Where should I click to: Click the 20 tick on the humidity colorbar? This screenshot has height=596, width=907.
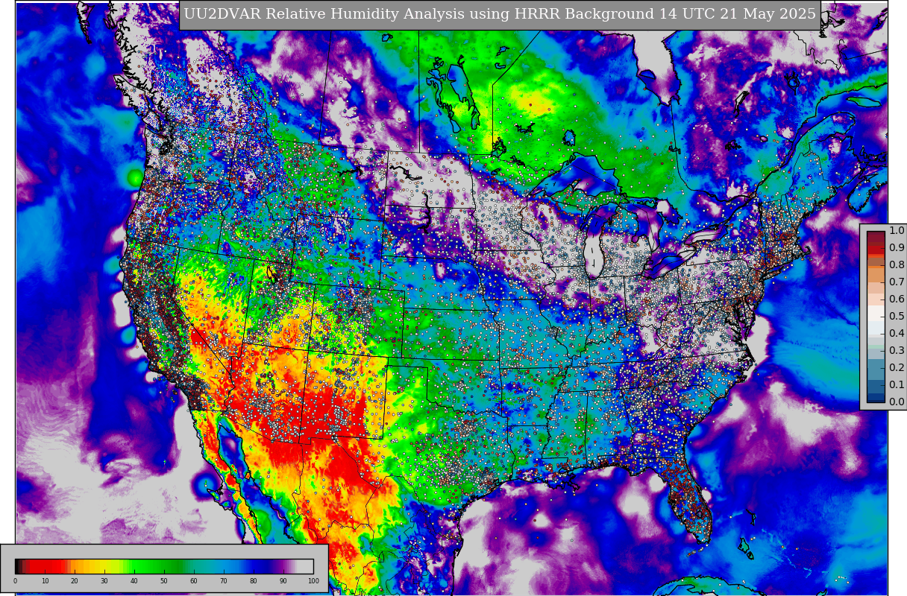75,580
